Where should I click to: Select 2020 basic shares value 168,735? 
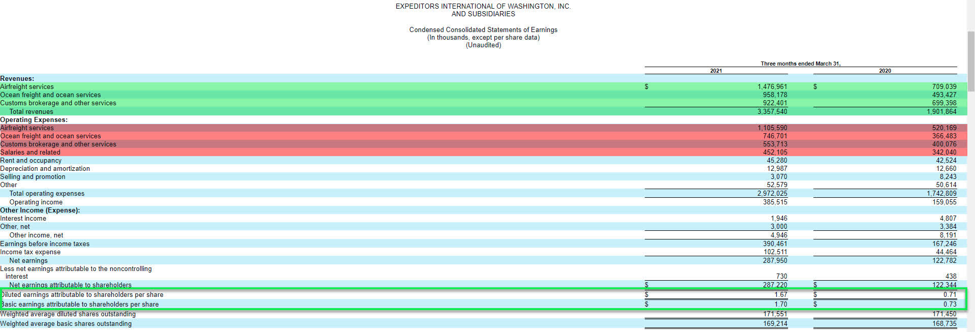click(x=944, y=324)
